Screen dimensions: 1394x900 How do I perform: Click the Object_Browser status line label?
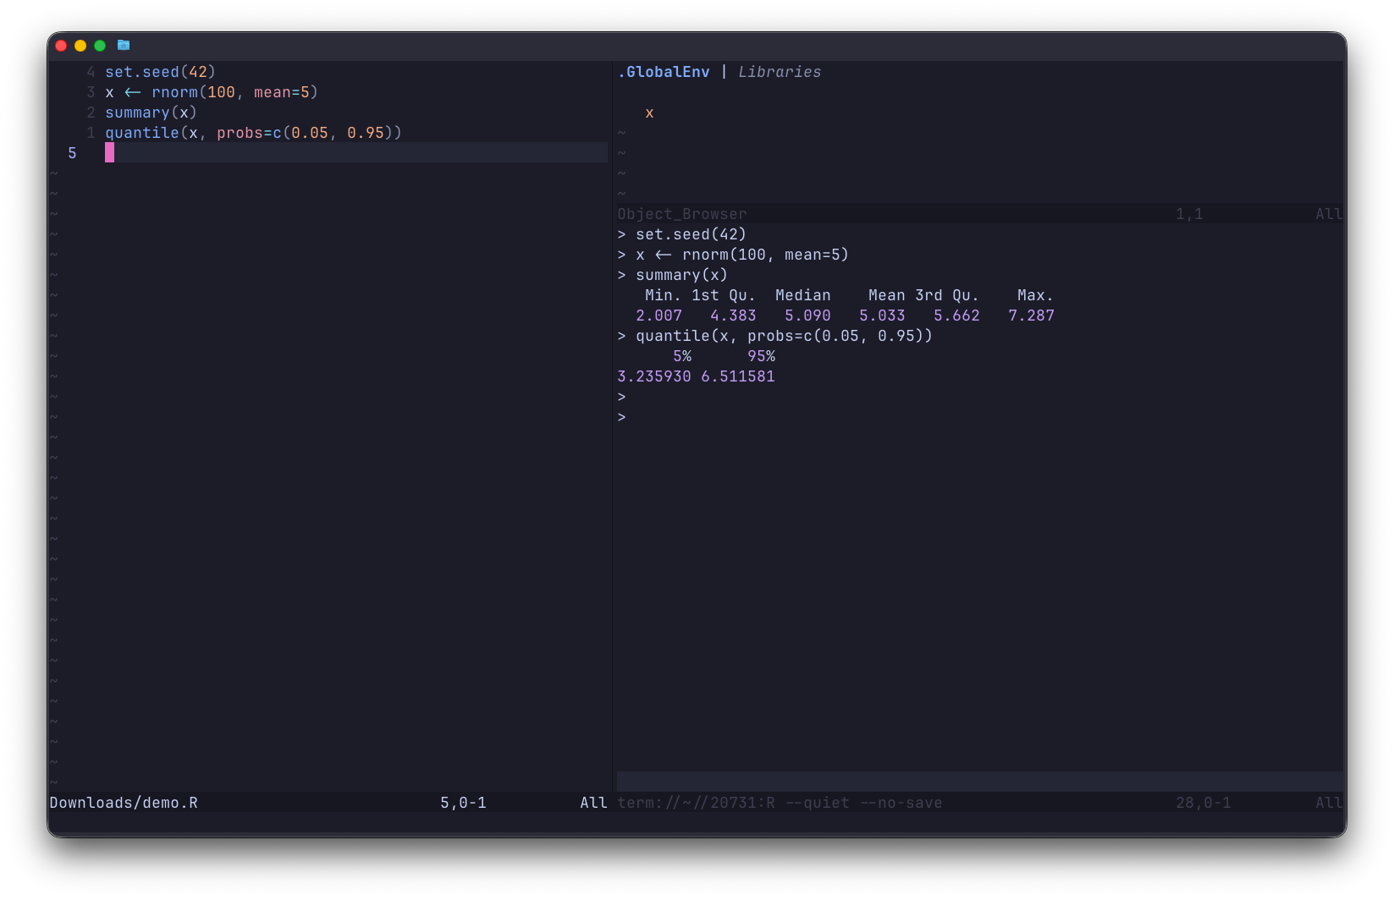pos(682,214)
